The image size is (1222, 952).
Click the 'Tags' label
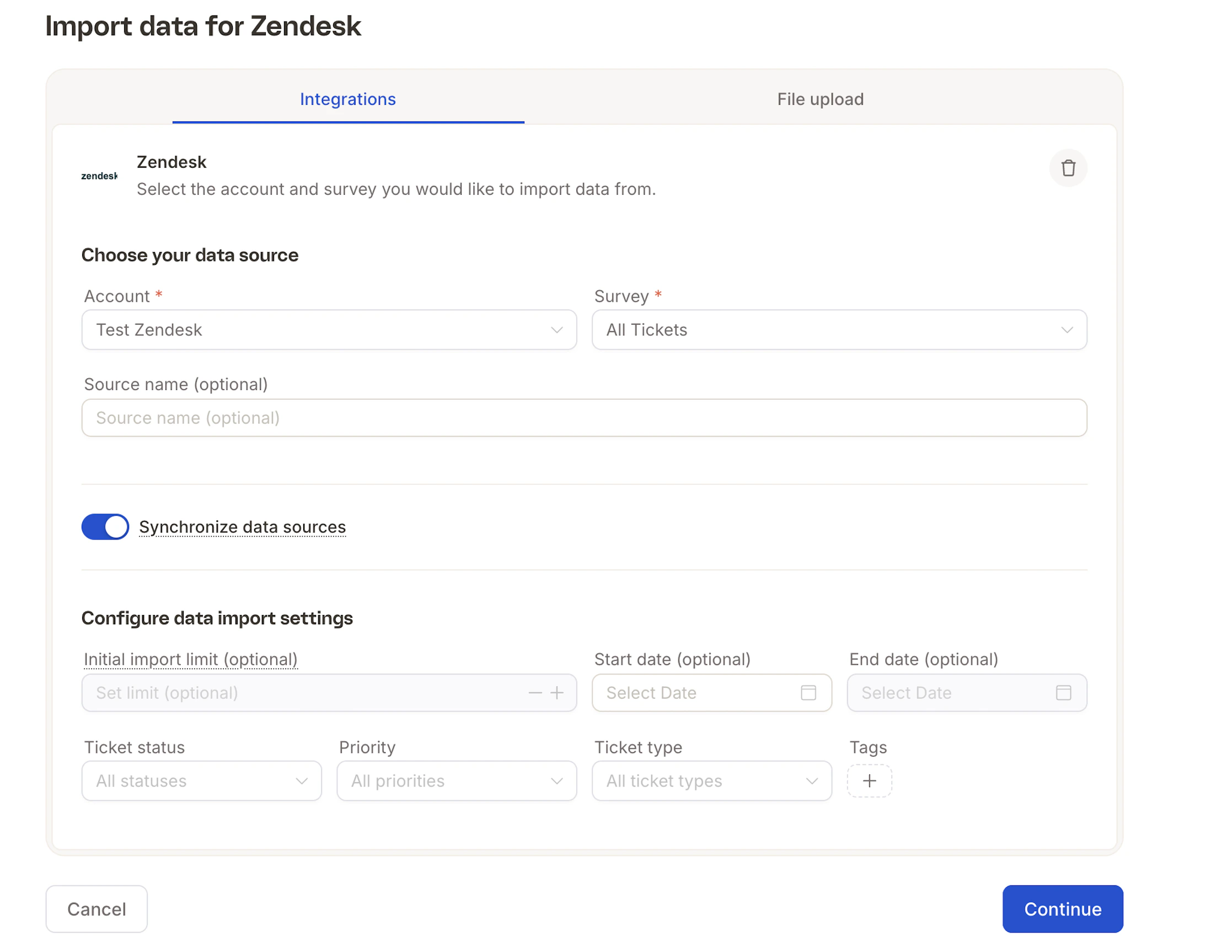pyautogui.click(x=868, y=747)
